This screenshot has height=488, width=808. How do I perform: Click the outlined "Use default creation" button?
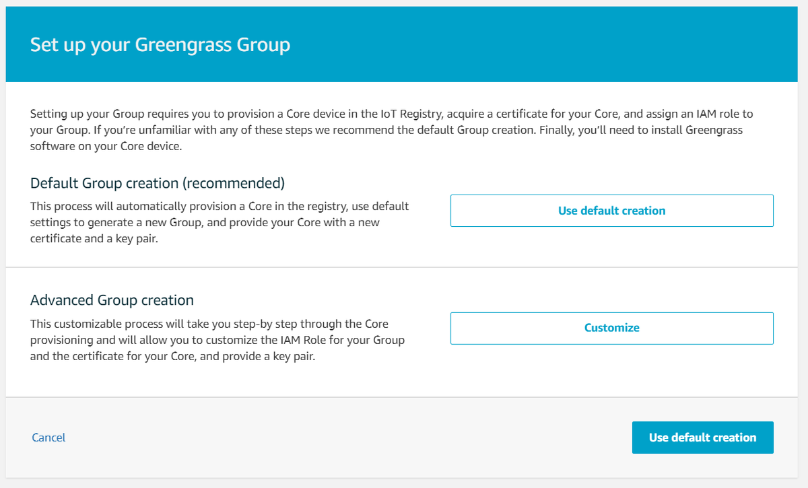tap(611, 211)
